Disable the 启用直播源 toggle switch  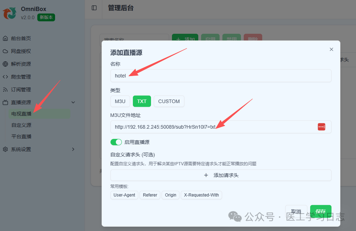[x=116, y=142]
